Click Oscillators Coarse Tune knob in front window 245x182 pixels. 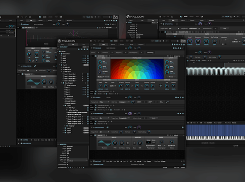point(121,132)
